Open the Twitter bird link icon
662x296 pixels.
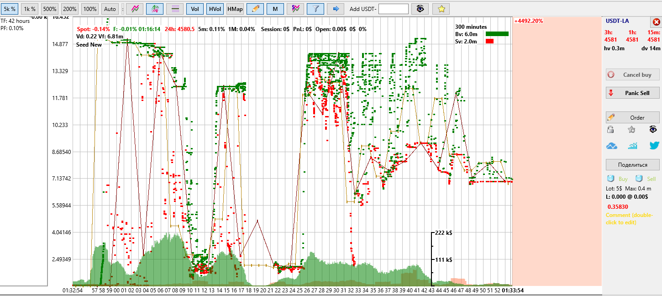click(x=654, y=145)
